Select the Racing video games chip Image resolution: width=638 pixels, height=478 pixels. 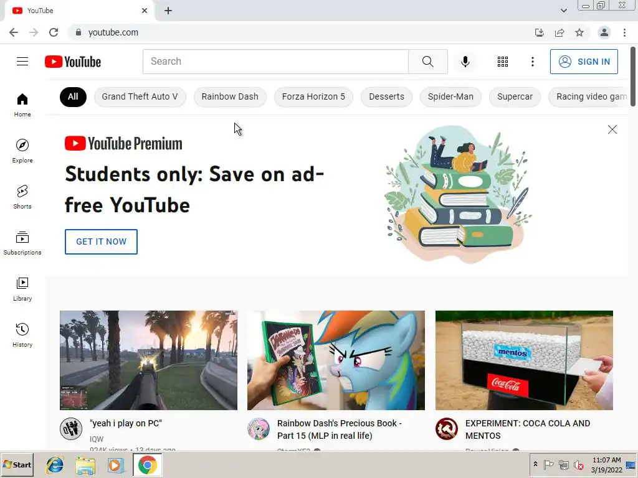[588, 96]
